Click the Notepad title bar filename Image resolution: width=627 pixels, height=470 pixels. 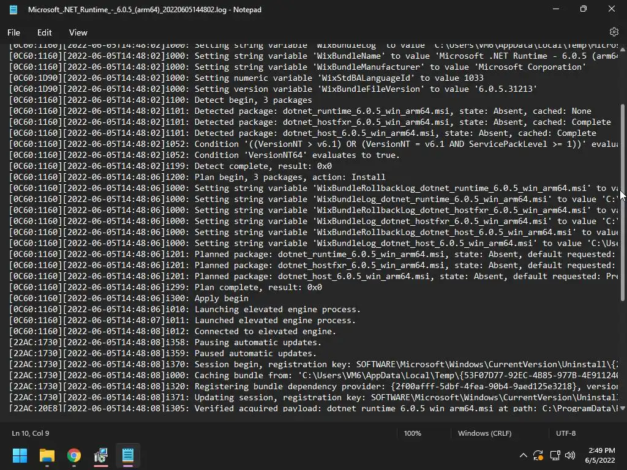click(145, 10)
